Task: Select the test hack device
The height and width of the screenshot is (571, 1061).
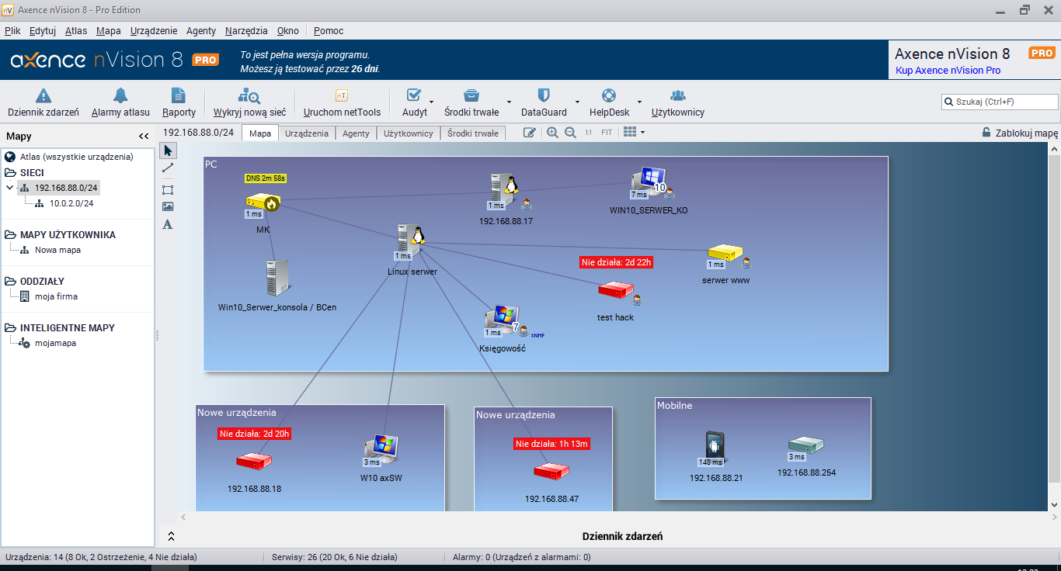Action: [x=616, y=291]
